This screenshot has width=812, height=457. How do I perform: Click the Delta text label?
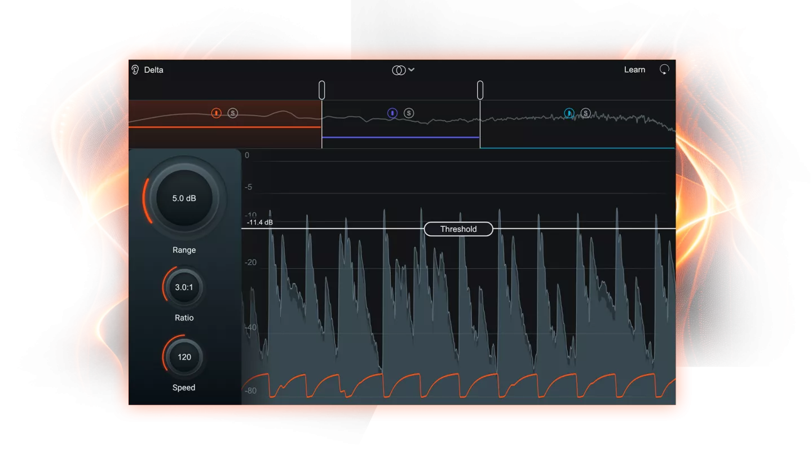point(153,70)
